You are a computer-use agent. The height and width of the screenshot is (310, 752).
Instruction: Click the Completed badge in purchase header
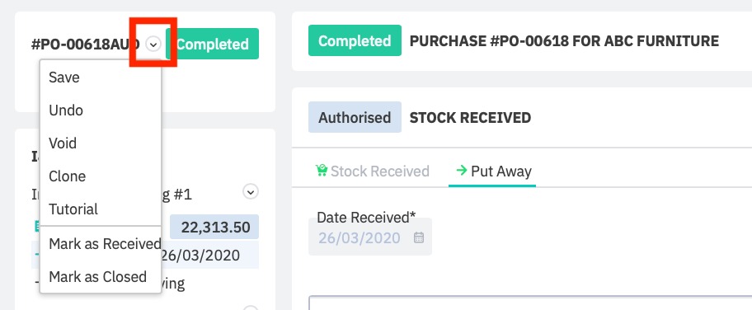[355, 40]
